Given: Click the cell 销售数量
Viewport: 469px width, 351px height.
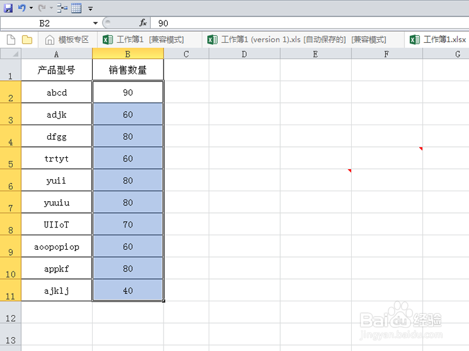Looking at the screenshot, I should pos(128,70).
